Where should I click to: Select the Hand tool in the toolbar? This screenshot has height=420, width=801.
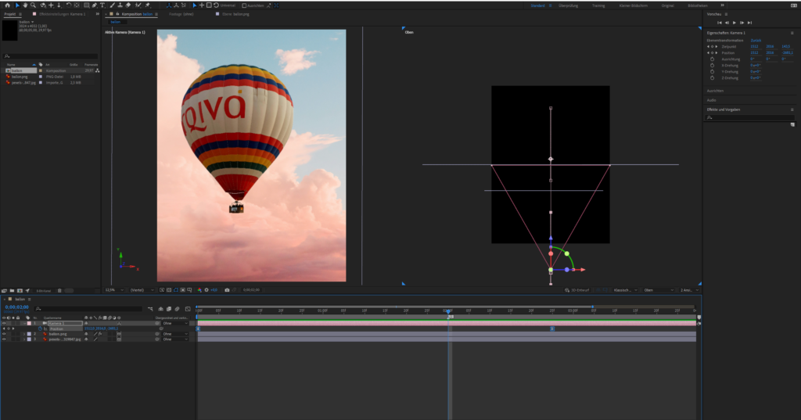[24, 5]
